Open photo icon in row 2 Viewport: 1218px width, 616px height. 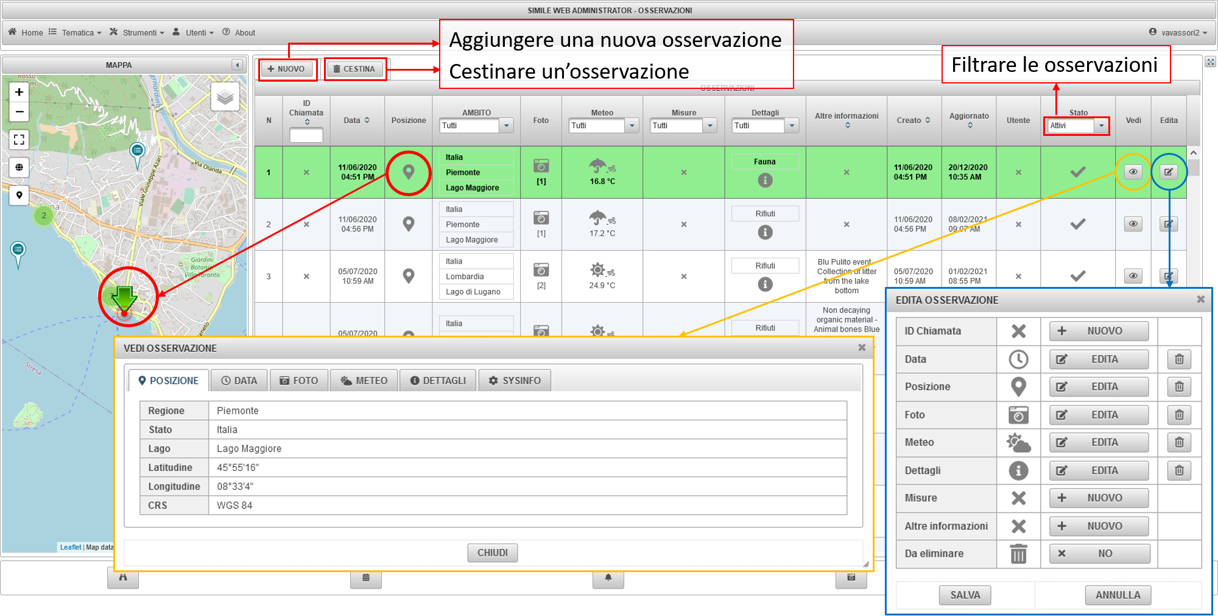click(x=541, y=218)
